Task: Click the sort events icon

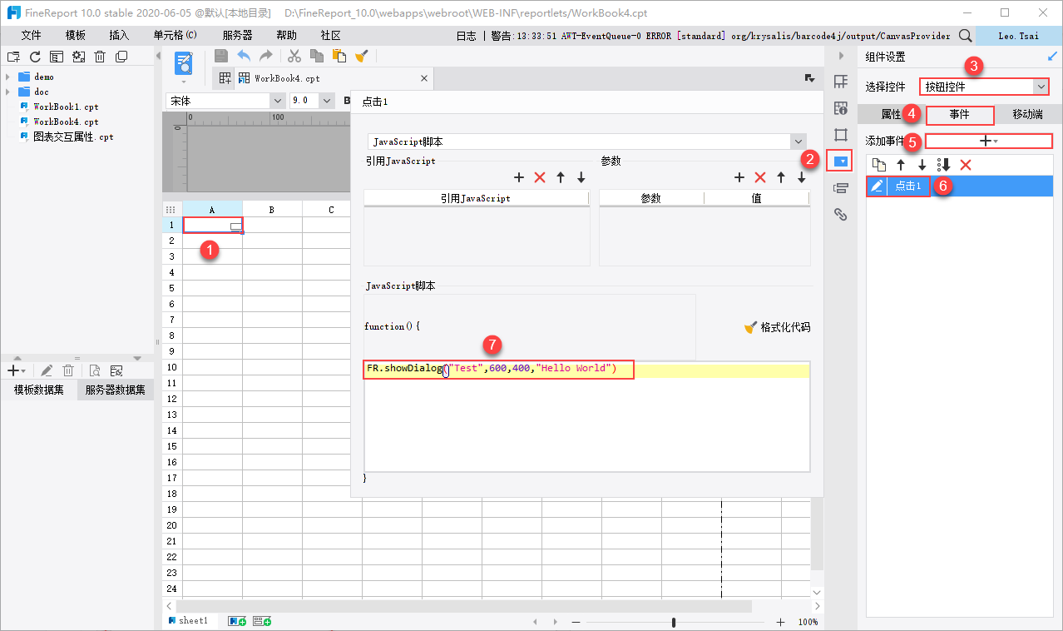Action: (943, 165)
